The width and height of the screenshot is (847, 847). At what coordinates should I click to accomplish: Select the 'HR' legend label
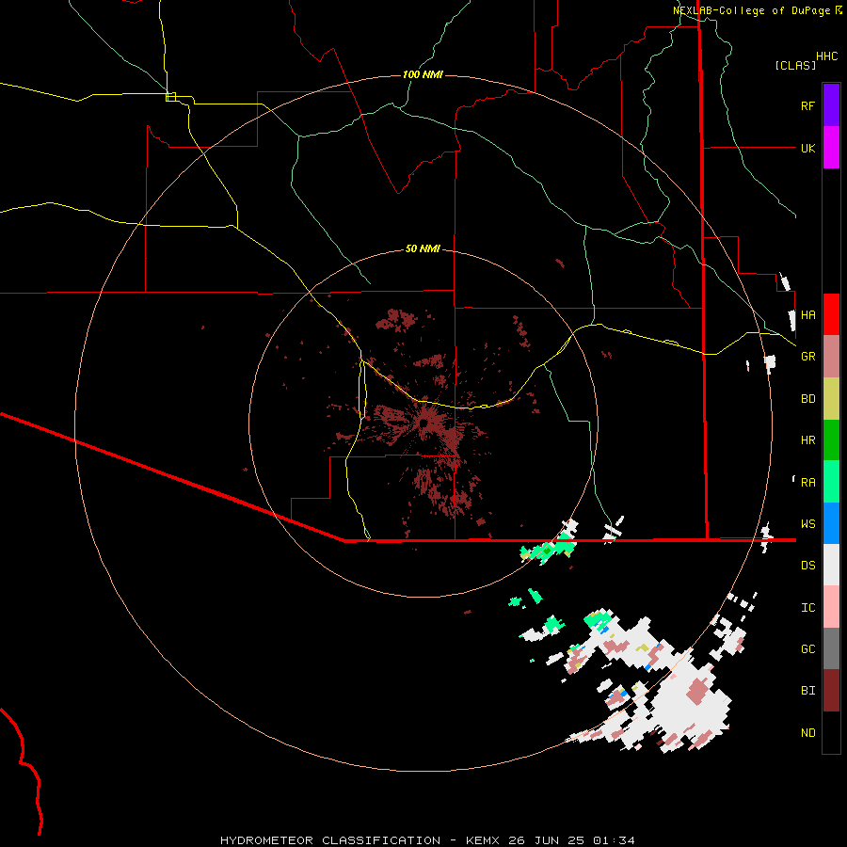[x=807, y=440]
